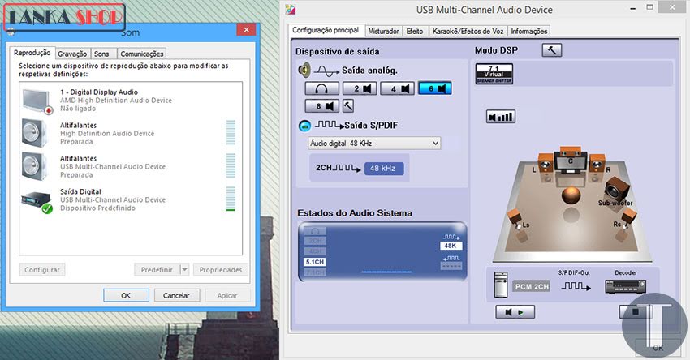Click the 48 kHz sample rate button

coord(383,168)
